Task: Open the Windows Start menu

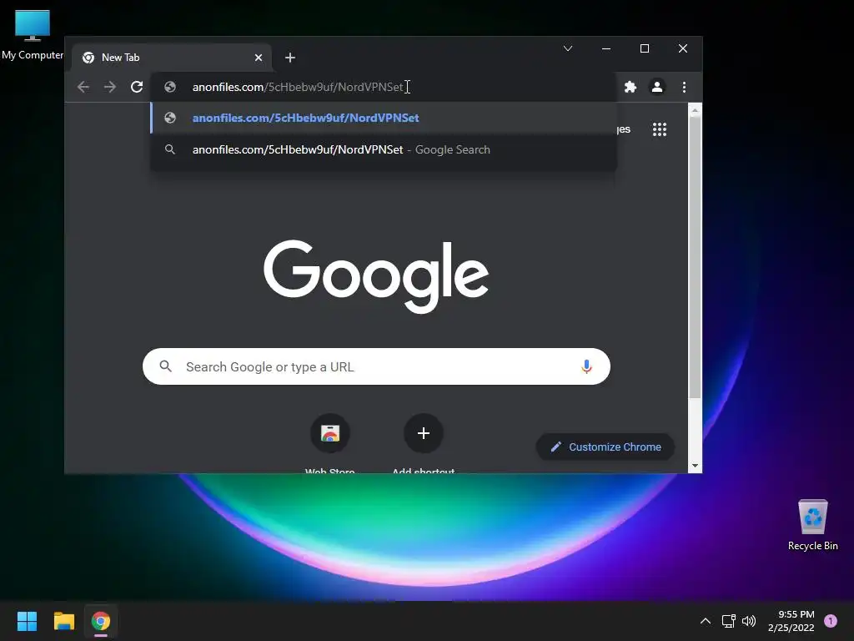Action: (28, 621)
